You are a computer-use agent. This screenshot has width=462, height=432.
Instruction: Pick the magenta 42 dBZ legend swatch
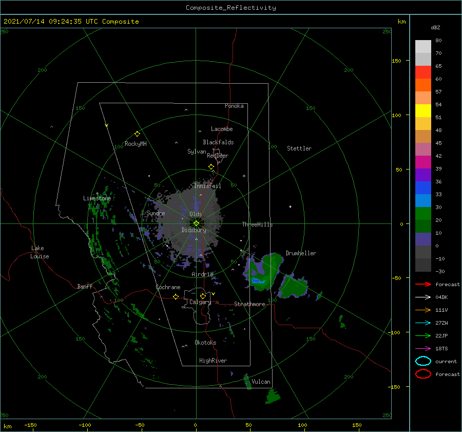[423, 162]
